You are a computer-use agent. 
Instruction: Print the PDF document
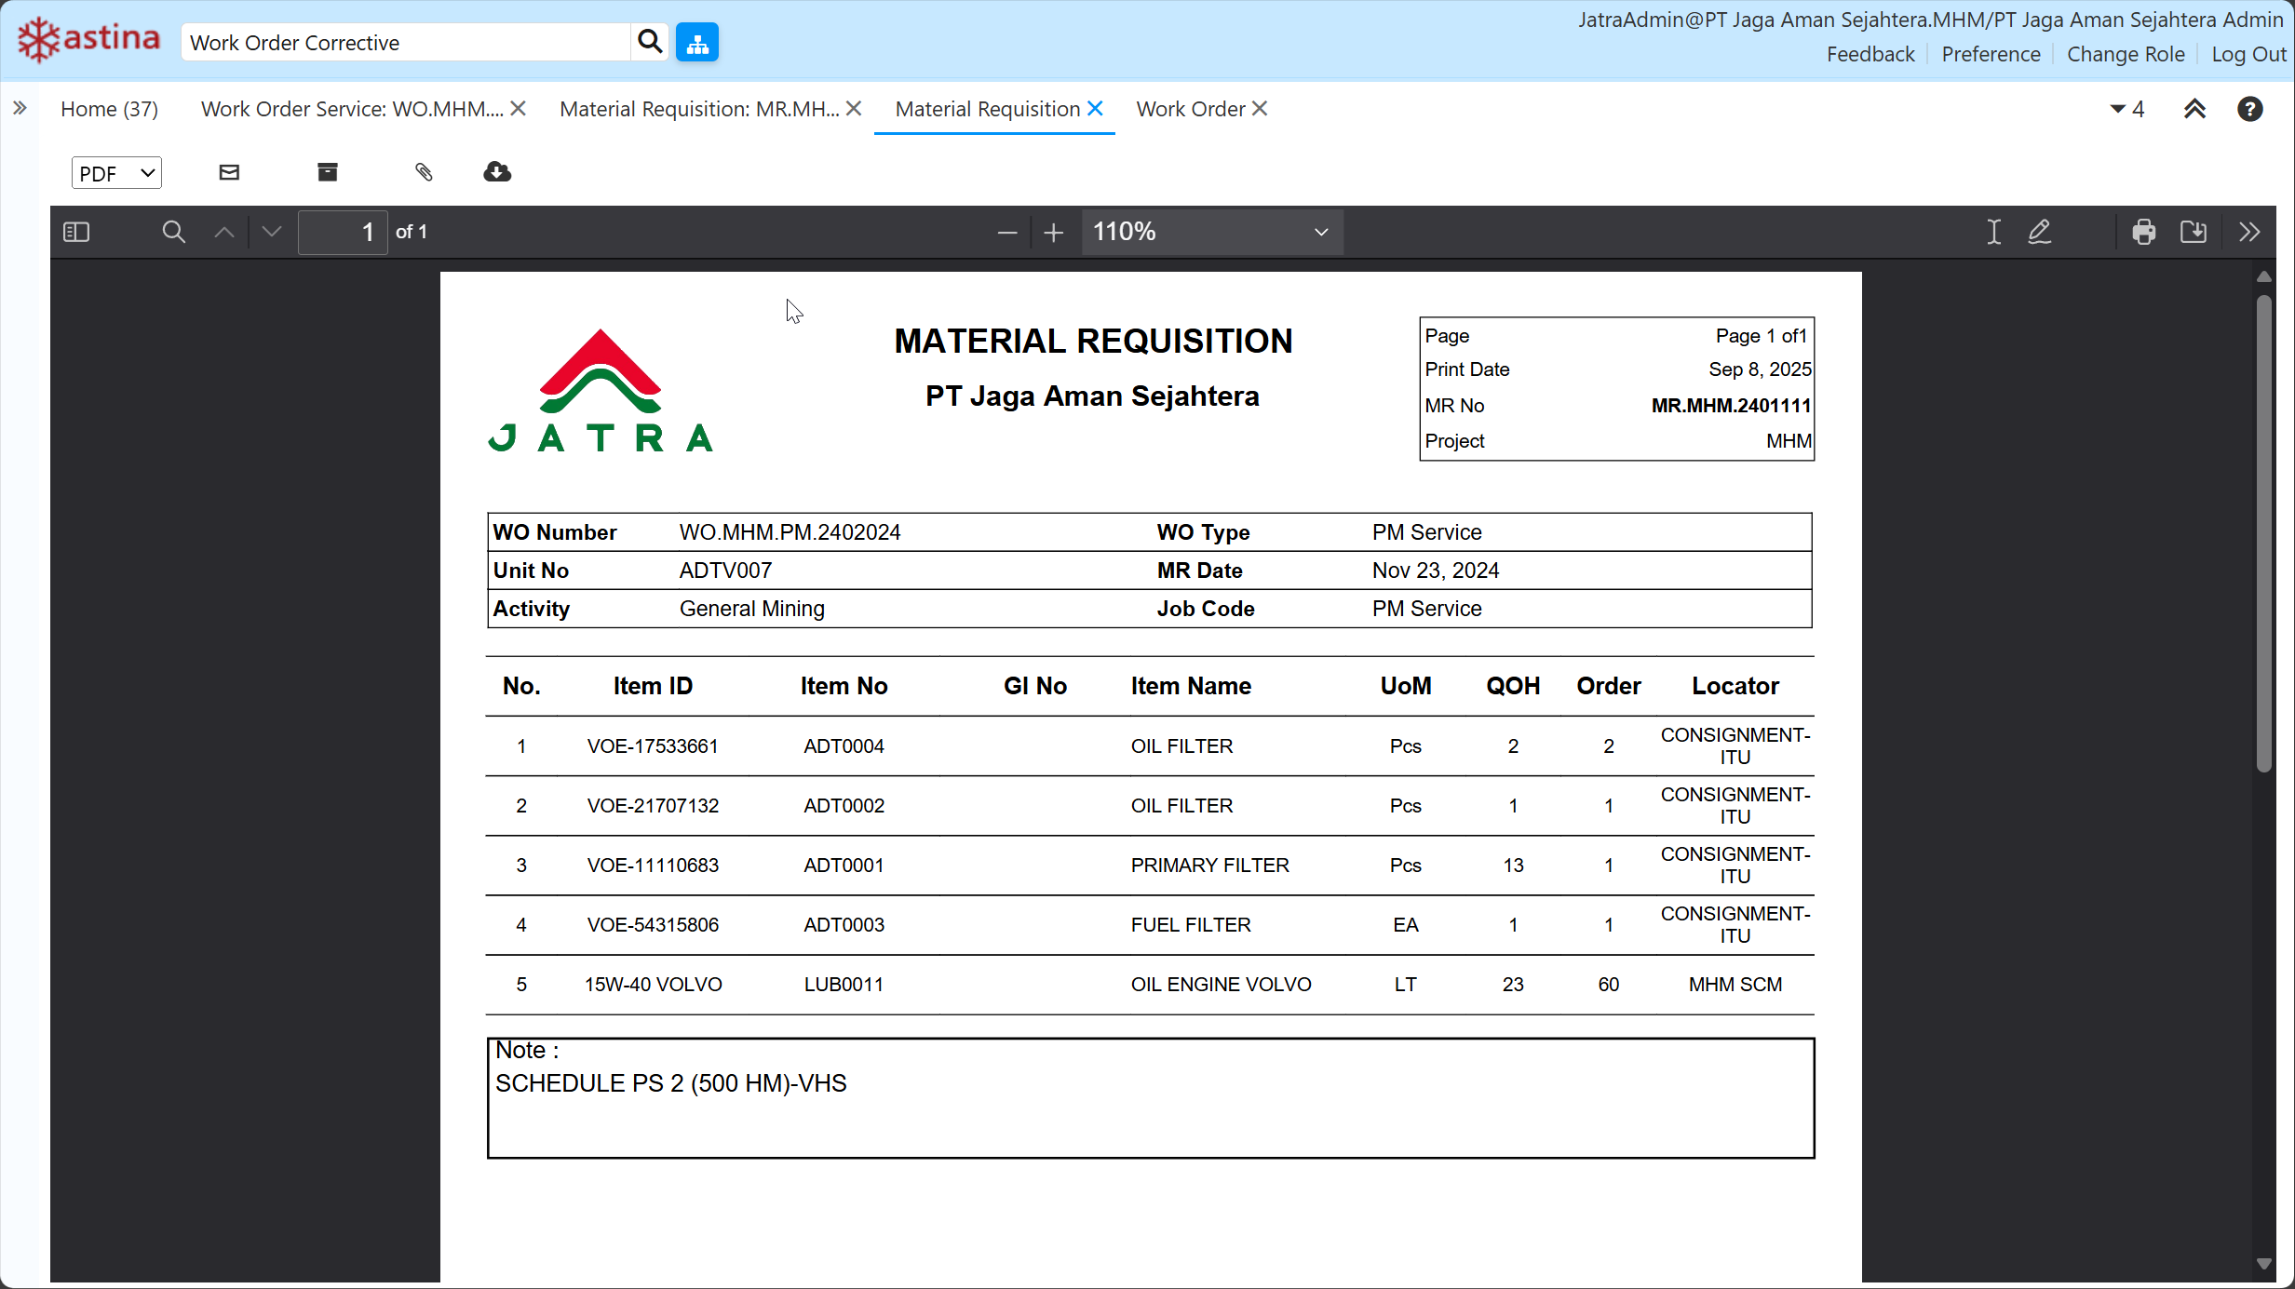pos(2143,232)
